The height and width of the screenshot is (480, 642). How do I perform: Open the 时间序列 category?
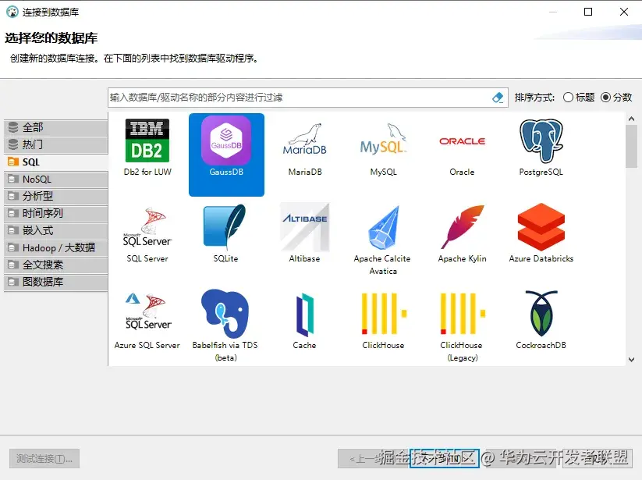tap(56, 213)
